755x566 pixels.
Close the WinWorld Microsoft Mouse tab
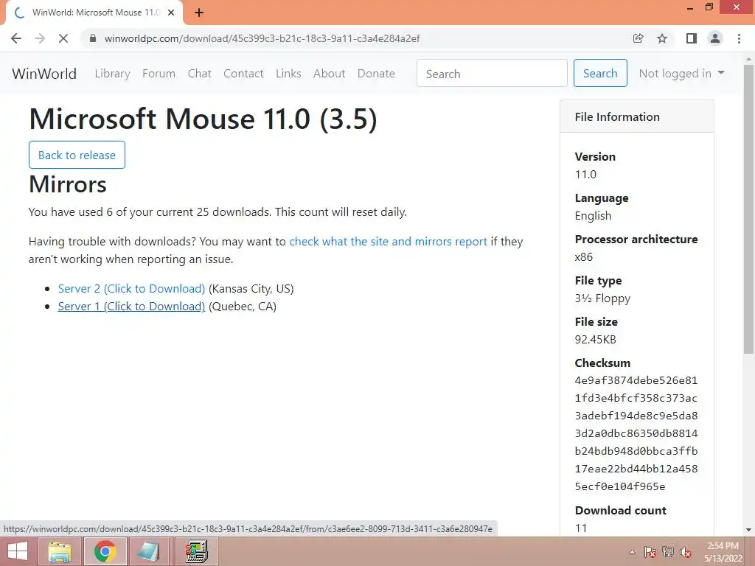pos(171,13)
